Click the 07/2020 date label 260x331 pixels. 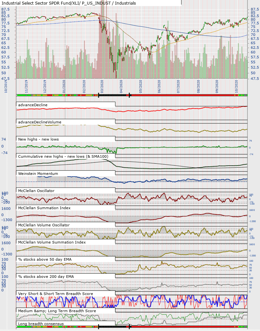coord(178,86)
